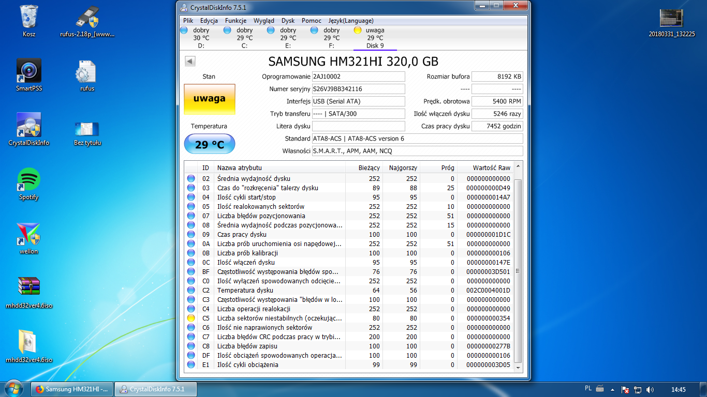Viewport: 707px width, 397px height.
Task: Show hidden tray icons arrow
Action: 613,389
